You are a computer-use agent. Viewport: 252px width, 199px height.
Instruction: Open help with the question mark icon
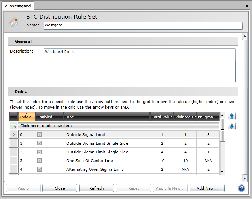pyautogui.click(x=242, y=188)
